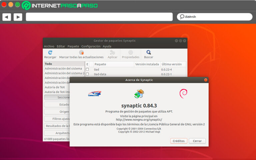Click the Synaptic package box logo
The image size is (256, 160).
pyautogui.click(x=139, y=94)
